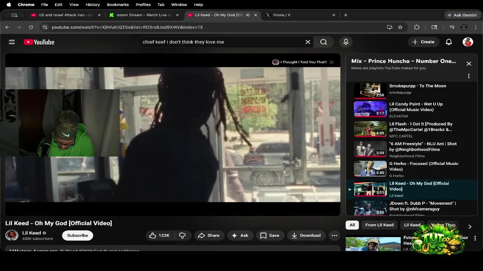Download the video
This screenshot has height=271, width=483.
306,235
